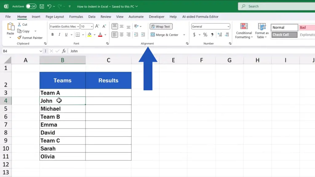Open the Formulas ribbon tab
The width and height of the screenshot is (315, 177).
click(76, 17)
